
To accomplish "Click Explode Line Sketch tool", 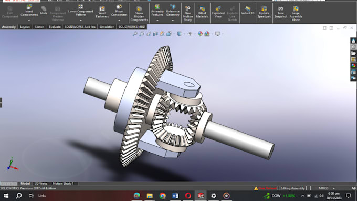I will (x=232, y=14).
